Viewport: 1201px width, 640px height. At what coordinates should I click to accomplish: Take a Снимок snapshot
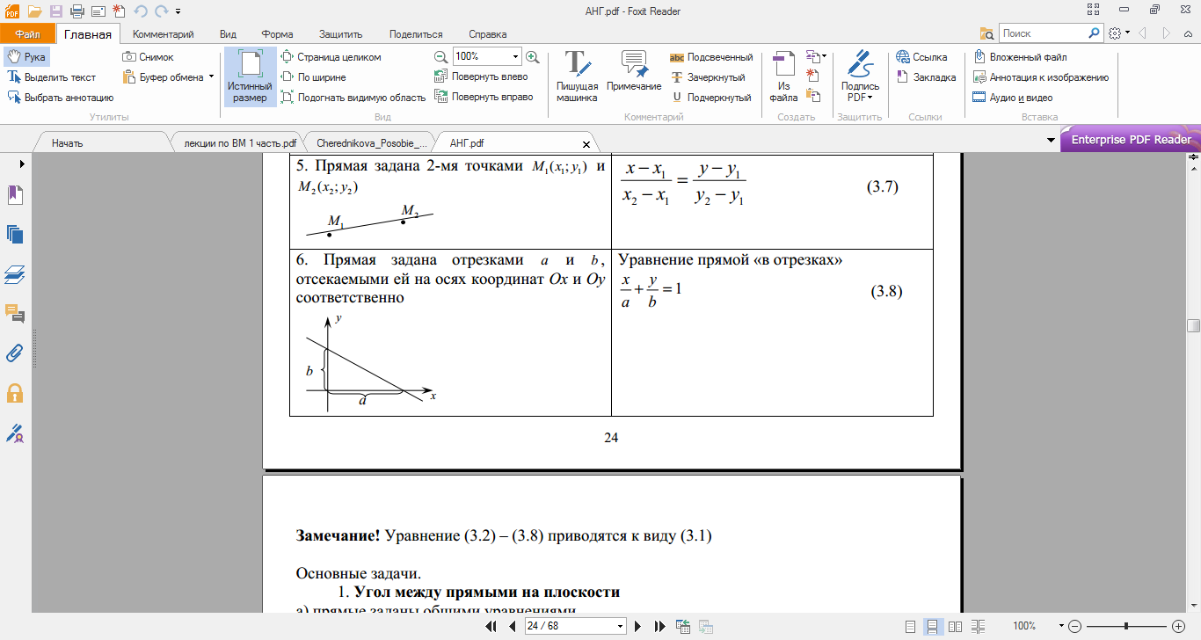click(148, 57)
